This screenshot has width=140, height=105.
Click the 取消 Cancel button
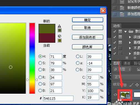point(88,28)
